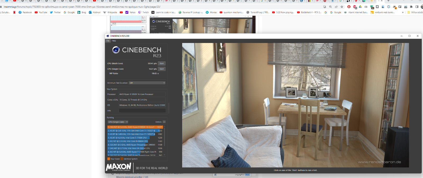
Task: Toggle the browser side panel icon
Action: pos(417,7)
